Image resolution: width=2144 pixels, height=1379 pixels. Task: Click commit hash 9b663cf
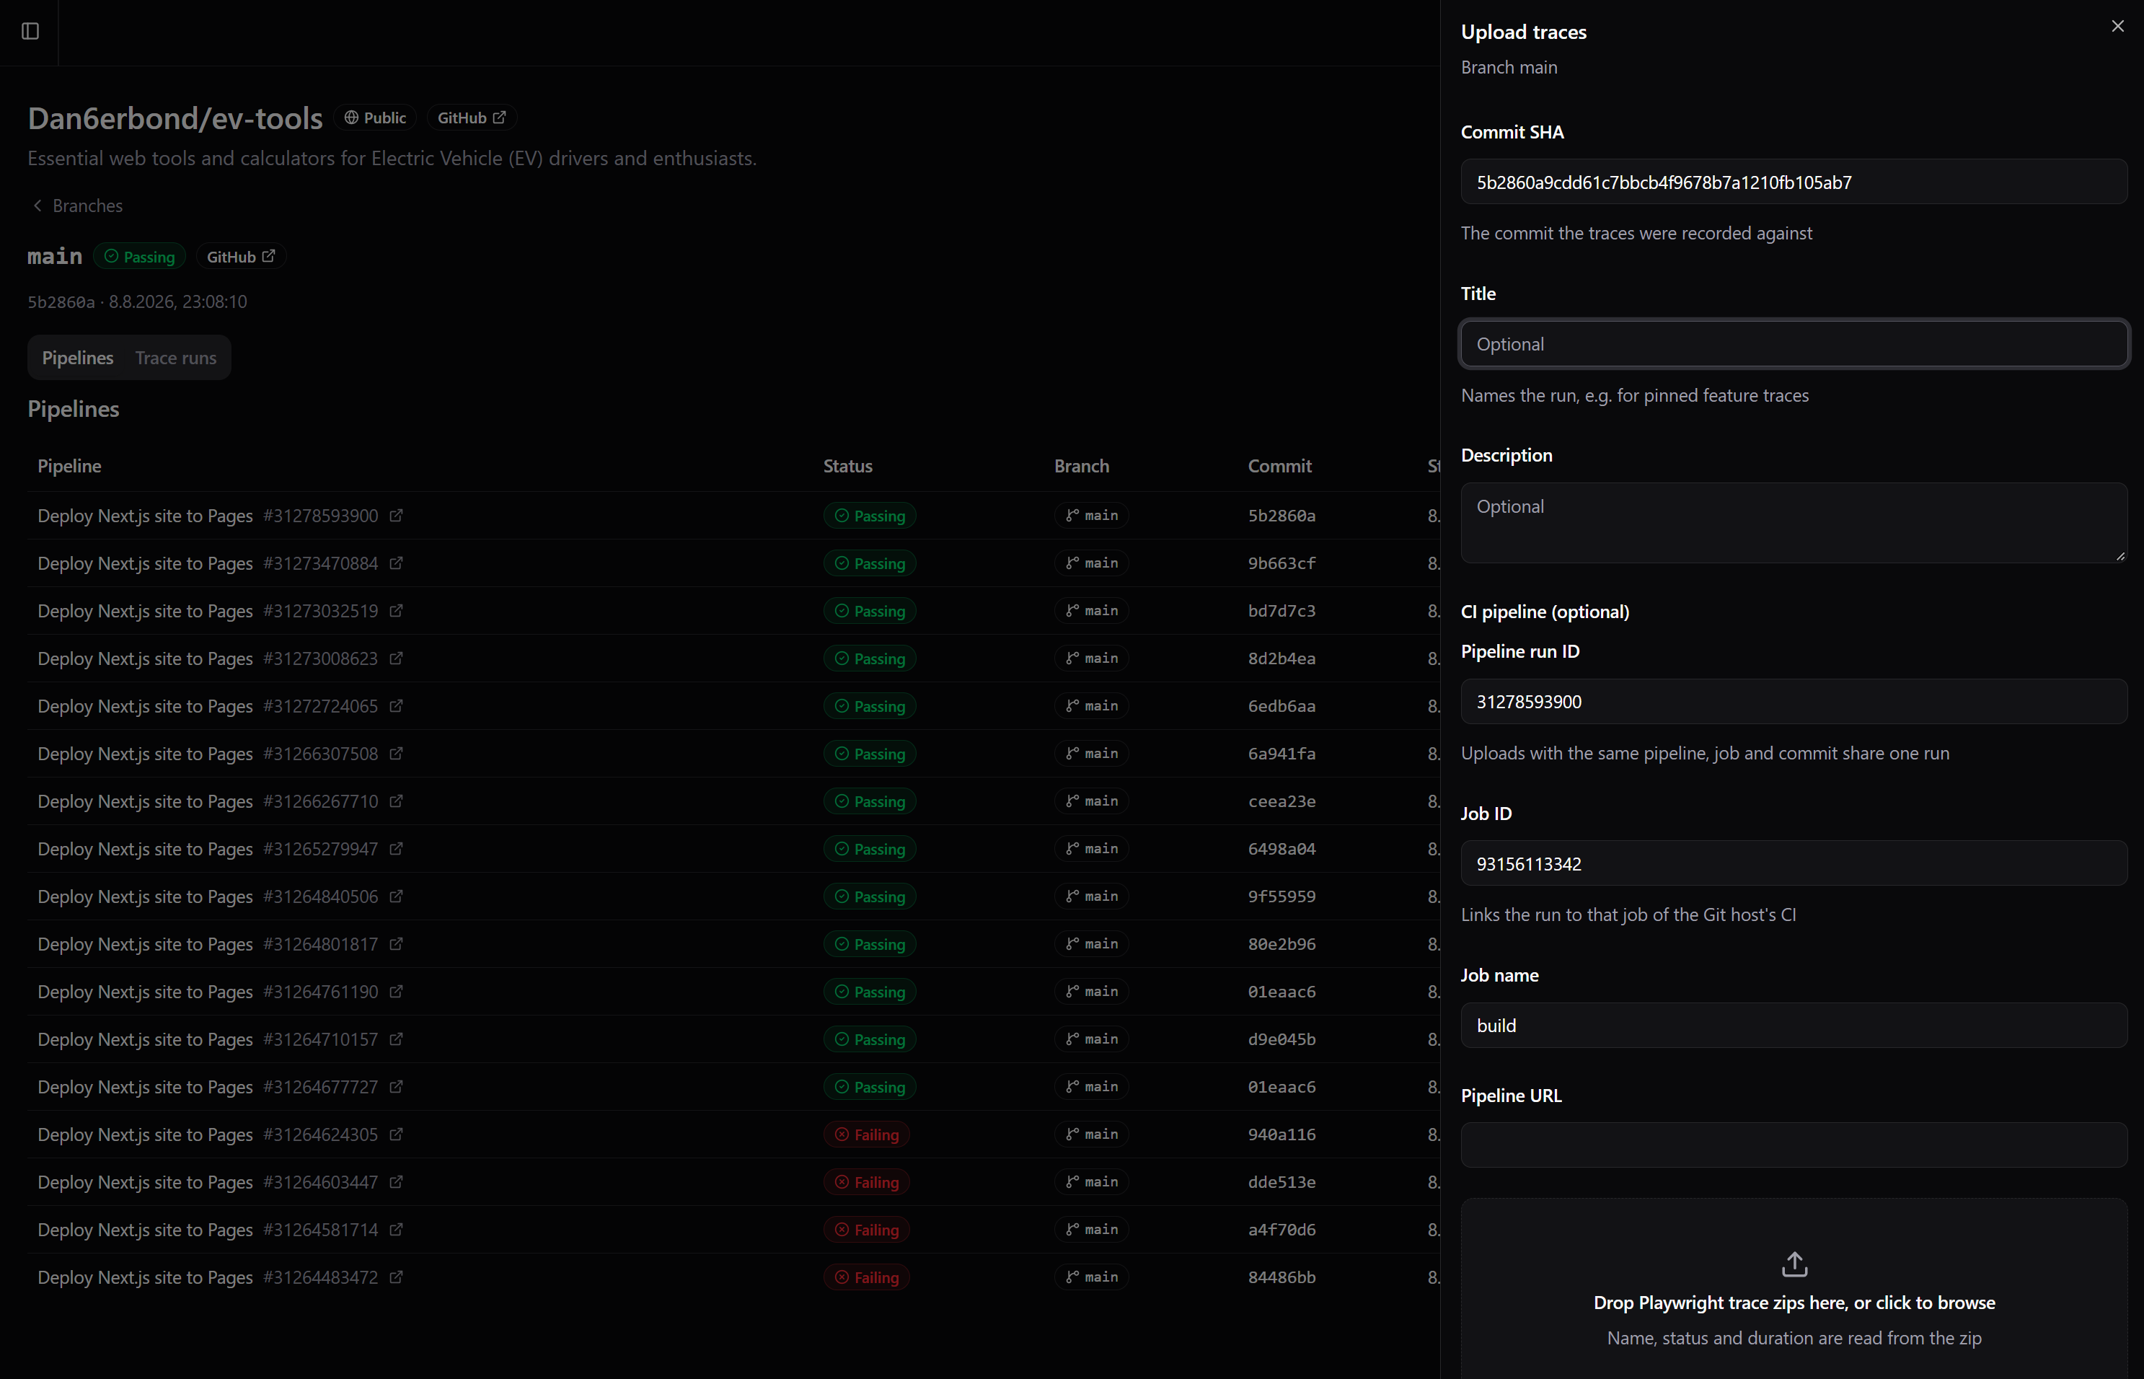point(1282,563)
